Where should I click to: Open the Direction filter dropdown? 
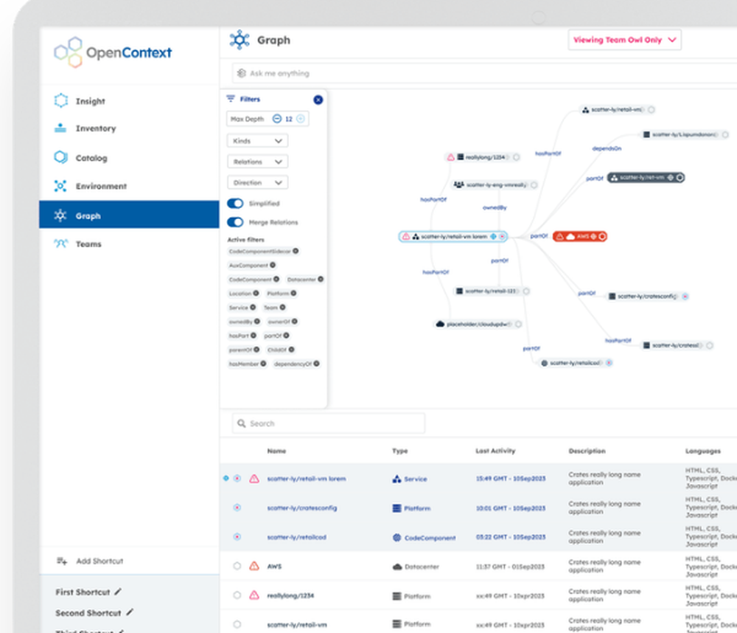tap(257, 182)
